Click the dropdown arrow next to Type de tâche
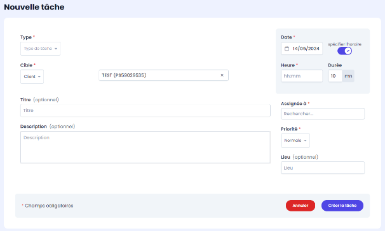Screen dimensions: 385x231 point(56,49)
